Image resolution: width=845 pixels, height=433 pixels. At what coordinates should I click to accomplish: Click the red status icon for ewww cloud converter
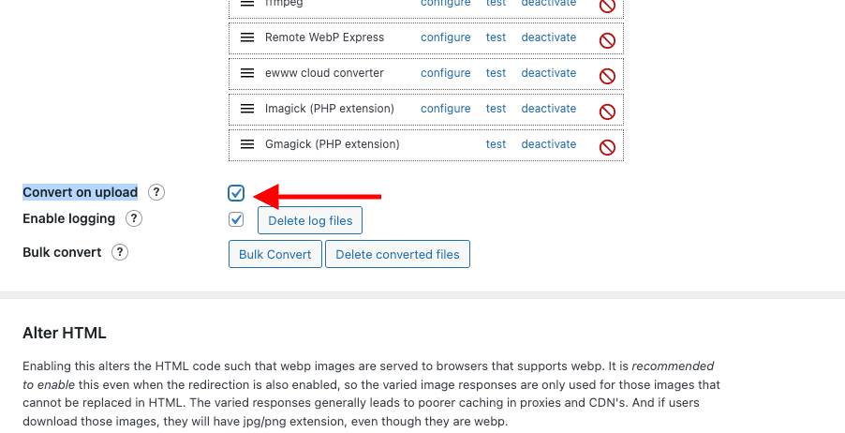[x=607, y=76]
